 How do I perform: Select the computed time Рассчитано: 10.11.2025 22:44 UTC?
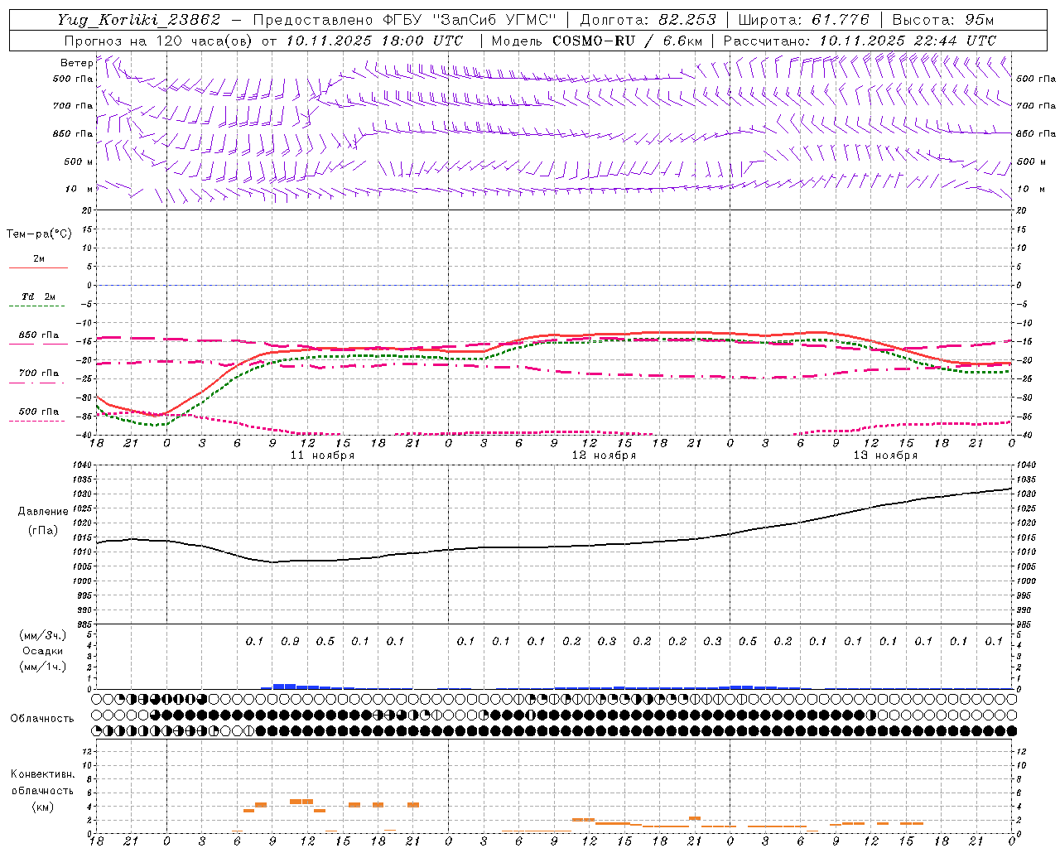[860, 41]
